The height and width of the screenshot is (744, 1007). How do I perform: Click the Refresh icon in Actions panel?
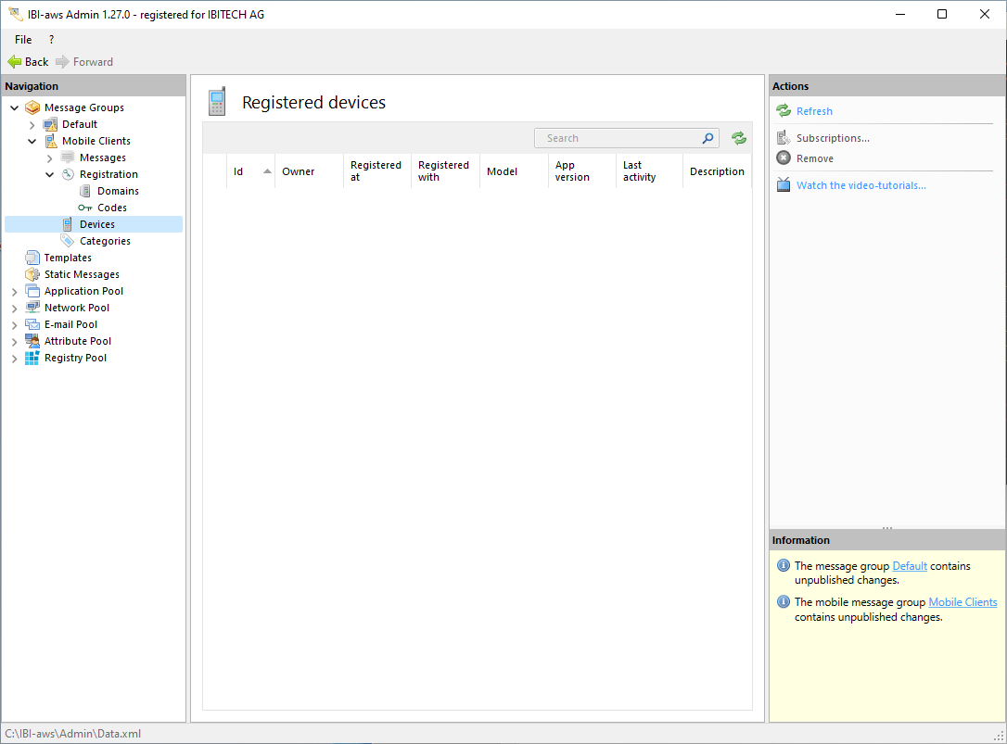pos(784,111)
